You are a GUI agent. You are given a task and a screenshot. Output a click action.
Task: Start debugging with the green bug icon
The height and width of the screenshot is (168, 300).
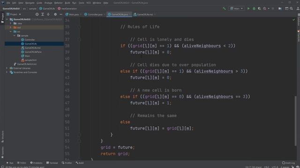254,8
